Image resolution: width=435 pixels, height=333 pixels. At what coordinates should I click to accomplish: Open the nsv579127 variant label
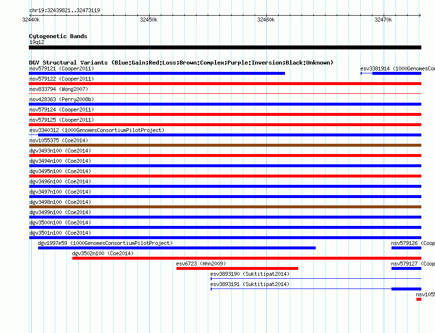[413, 264]
